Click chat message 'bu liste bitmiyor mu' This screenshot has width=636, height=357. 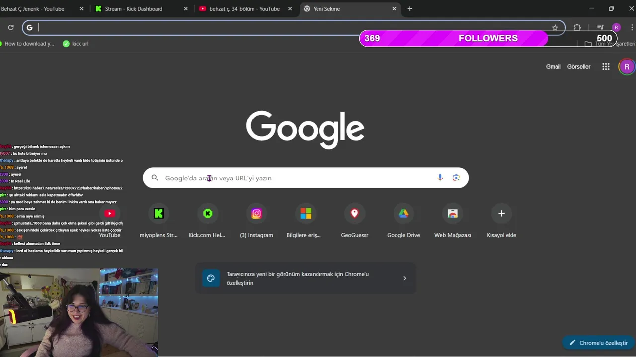tap(29, 154)
